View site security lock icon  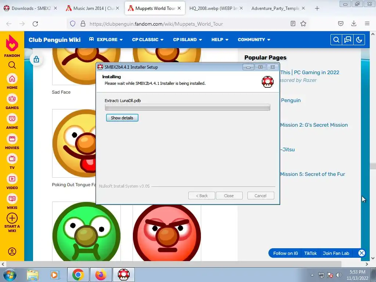coord(83,23)
